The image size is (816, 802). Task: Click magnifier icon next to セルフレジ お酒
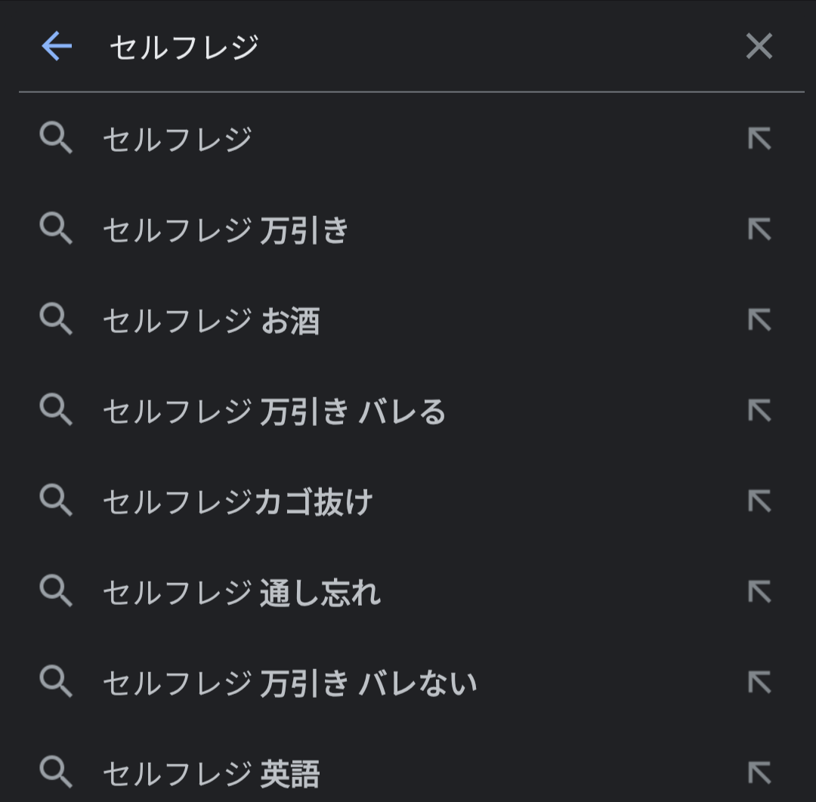click(56, 320)
